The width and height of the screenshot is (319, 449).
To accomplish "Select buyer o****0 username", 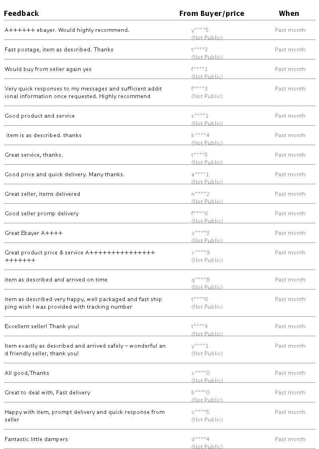I will [x=200, y=373].
